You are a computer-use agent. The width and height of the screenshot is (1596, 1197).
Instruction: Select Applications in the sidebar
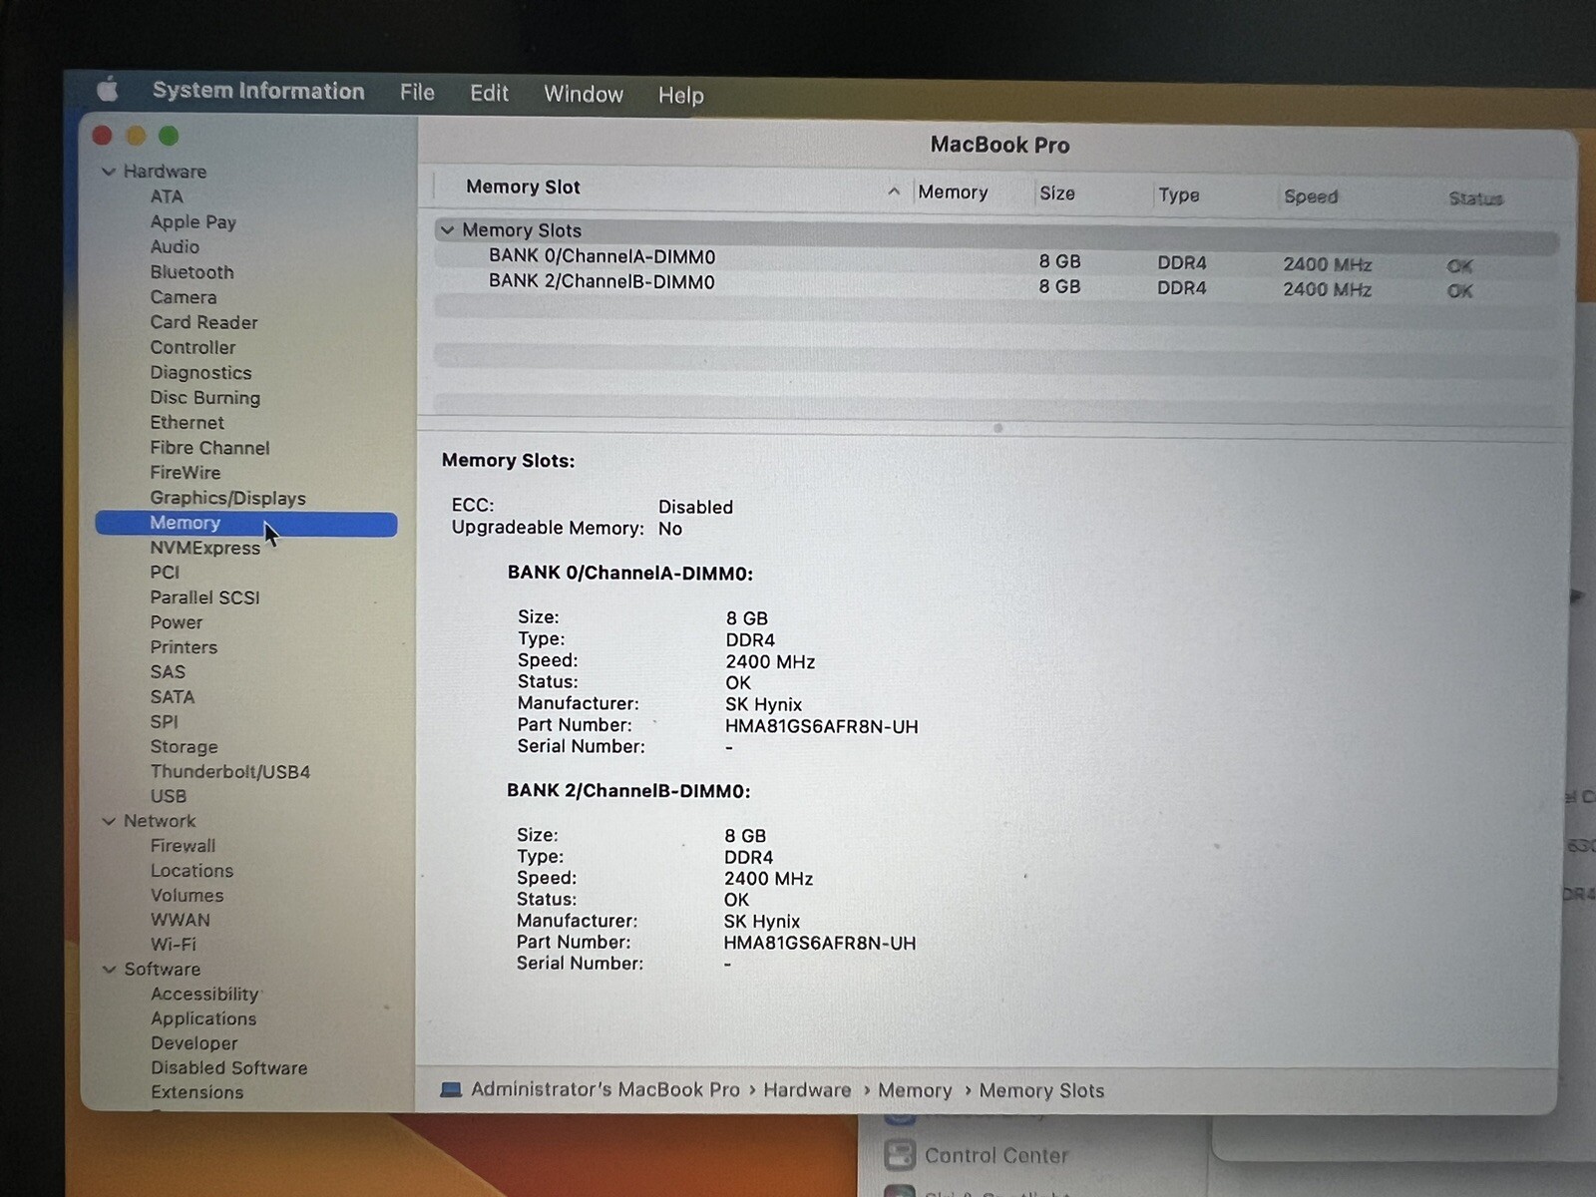(203, 1018)
